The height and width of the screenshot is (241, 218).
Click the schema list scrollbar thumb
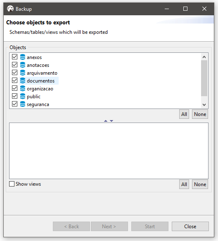click(204, 78)
